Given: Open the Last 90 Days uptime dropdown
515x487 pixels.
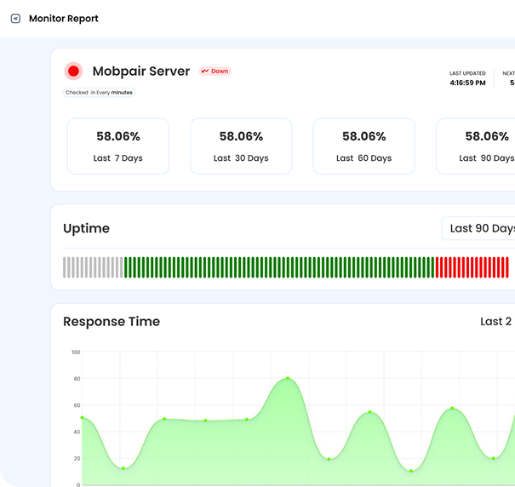Looking at the screenshot, I should tap(478, 228).
